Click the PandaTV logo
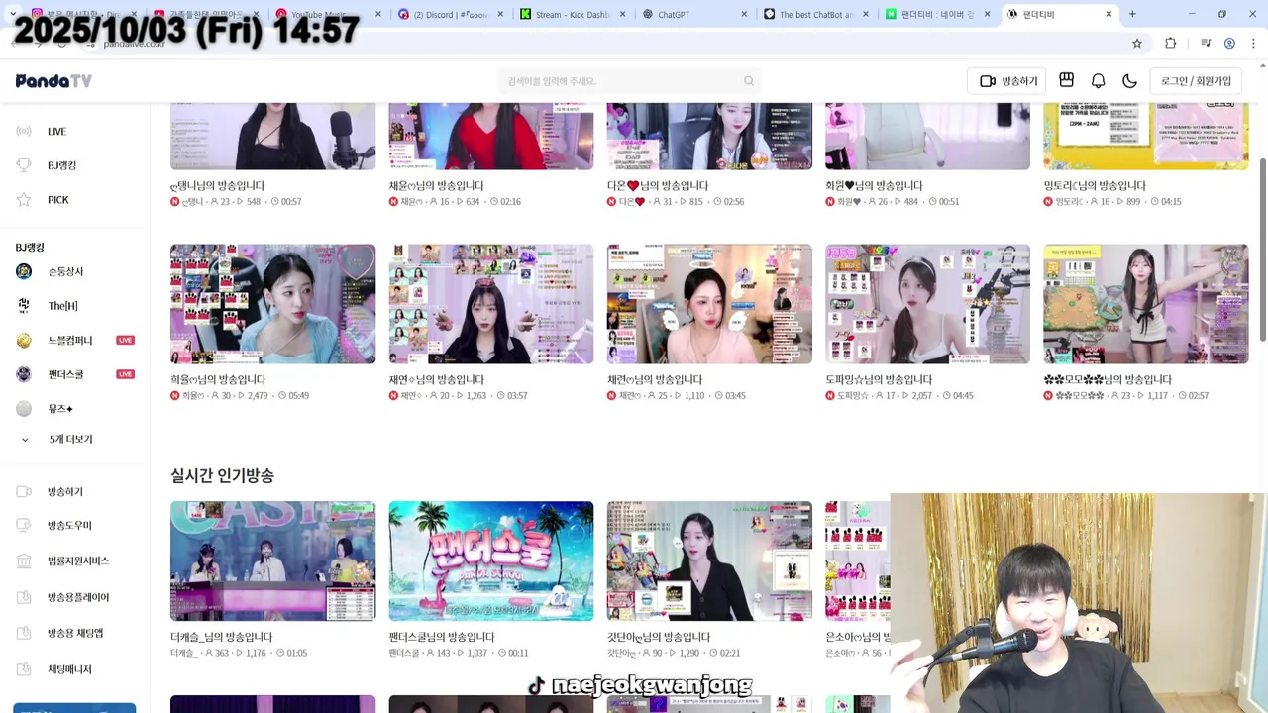This screenshot has width=1268, height=713. coord(53,81)
